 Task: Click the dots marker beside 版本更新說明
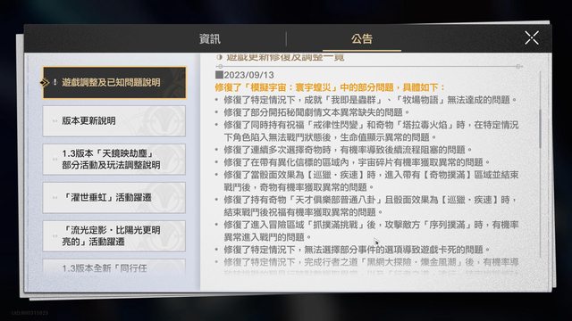point(55,121)
